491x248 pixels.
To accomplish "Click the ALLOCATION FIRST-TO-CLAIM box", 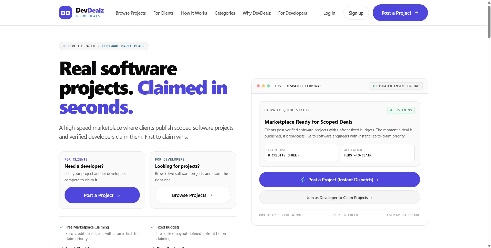I will 378,153.
